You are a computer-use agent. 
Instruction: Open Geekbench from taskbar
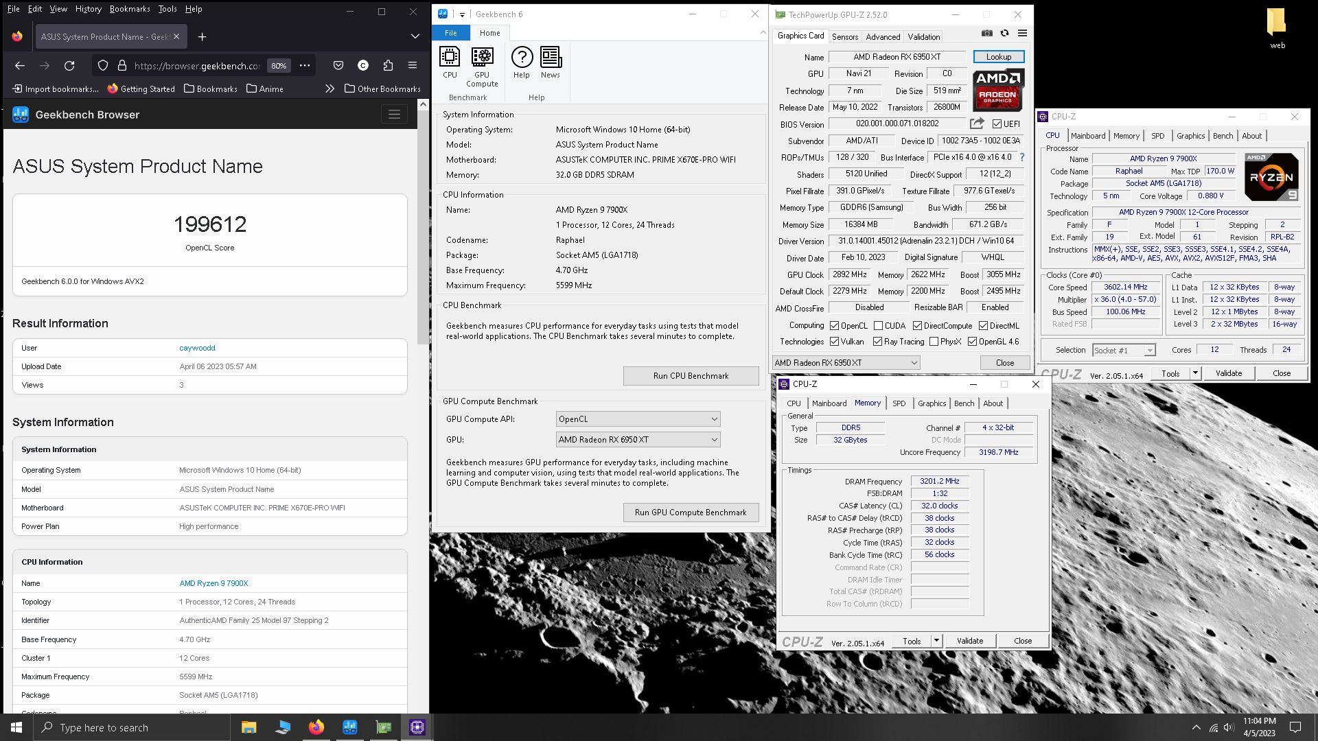click(349, 727)
